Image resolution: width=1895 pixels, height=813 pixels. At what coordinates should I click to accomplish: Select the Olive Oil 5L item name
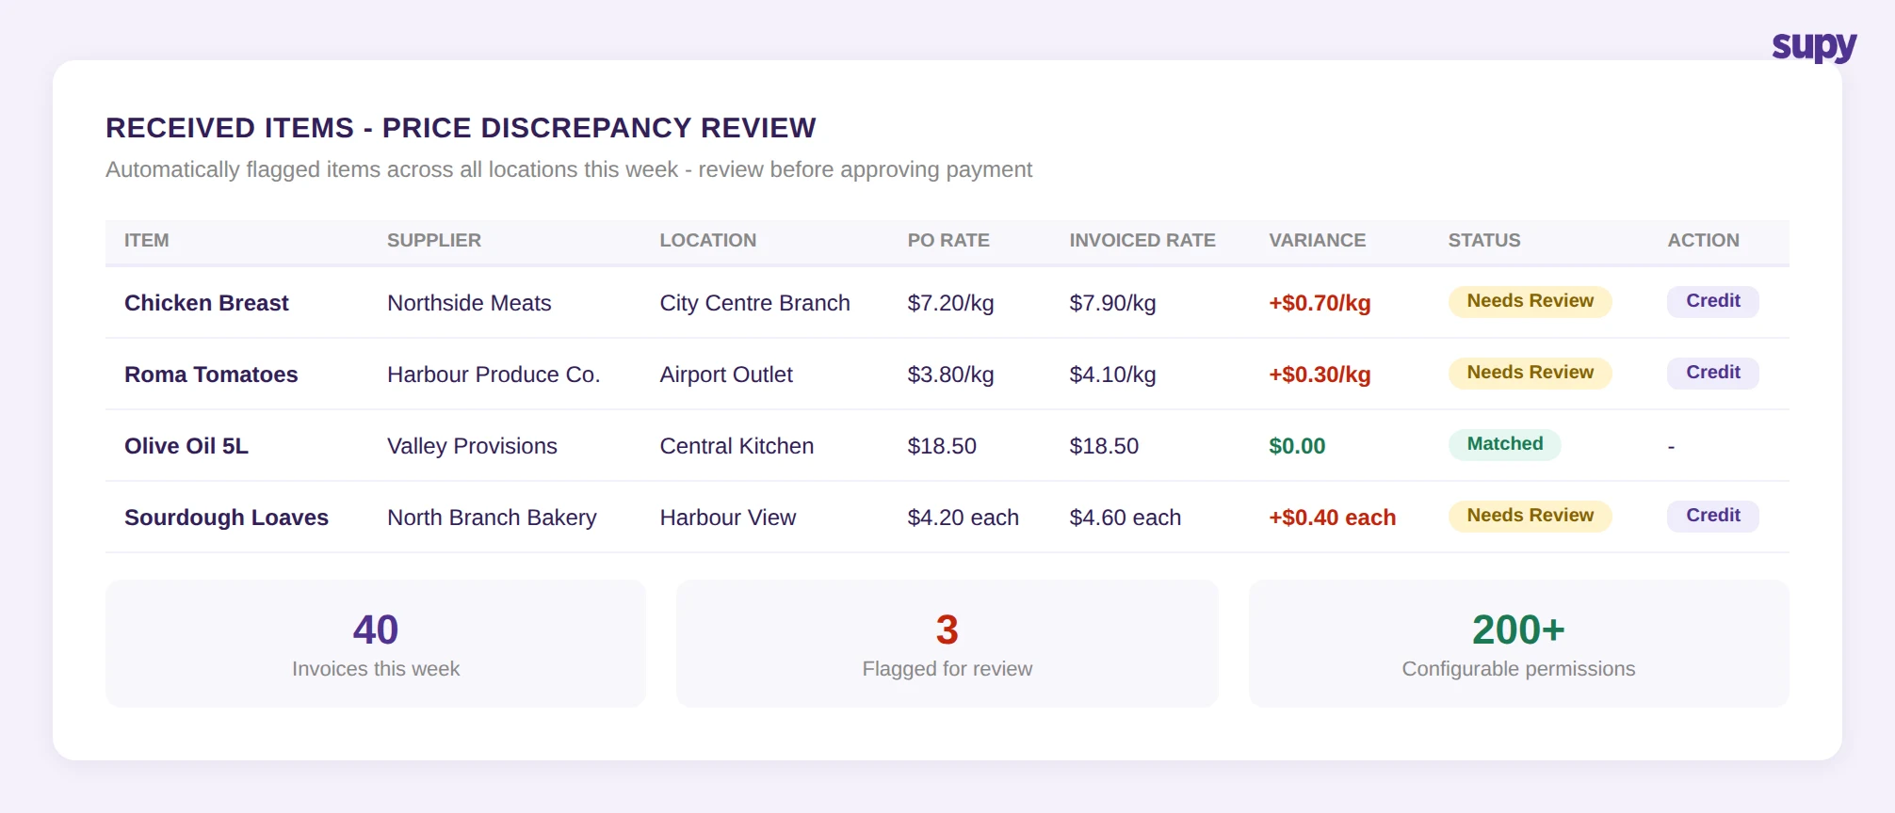click(186, 446)
